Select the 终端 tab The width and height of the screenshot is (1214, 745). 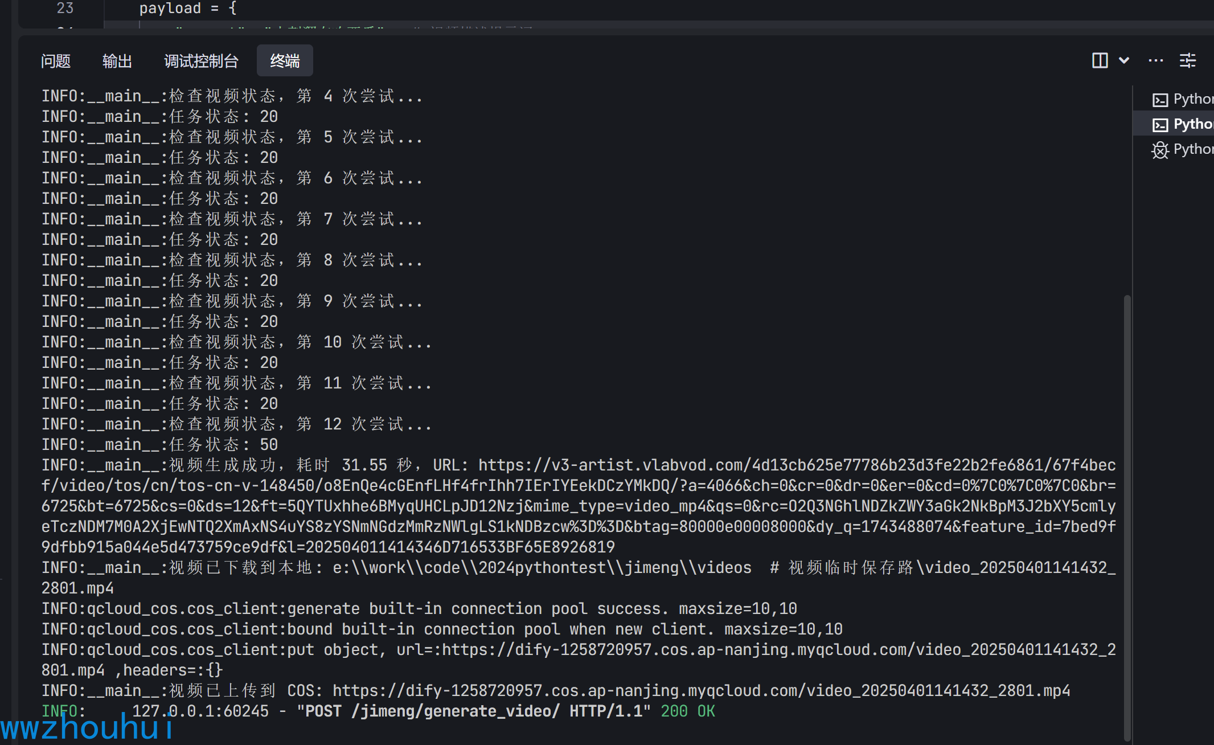click(285, 61)
